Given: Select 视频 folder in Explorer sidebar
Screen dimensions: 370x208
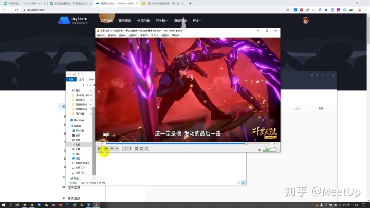Looking at the screenshot, I should click(x=76, y=136).
